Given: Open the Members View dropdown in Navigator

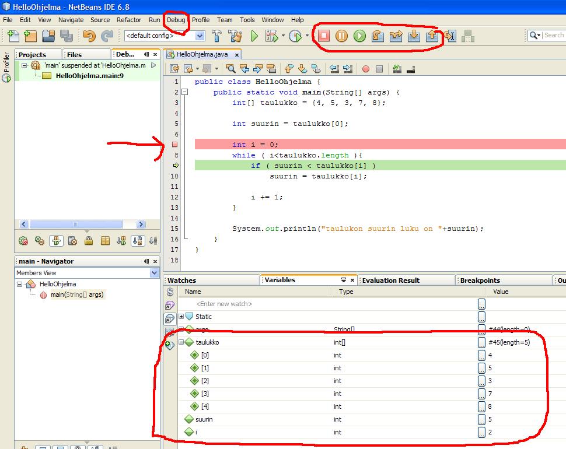Looking at the screenshot, I should [x=154, y=273].
